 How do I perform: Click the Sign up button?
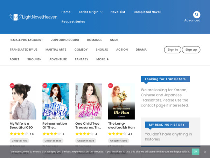click(191, 50)
